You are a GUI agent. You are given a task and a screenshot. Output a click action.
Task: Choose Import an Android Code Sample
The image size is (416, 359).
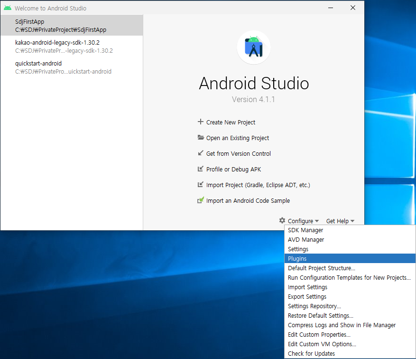[x=248, y=201]
